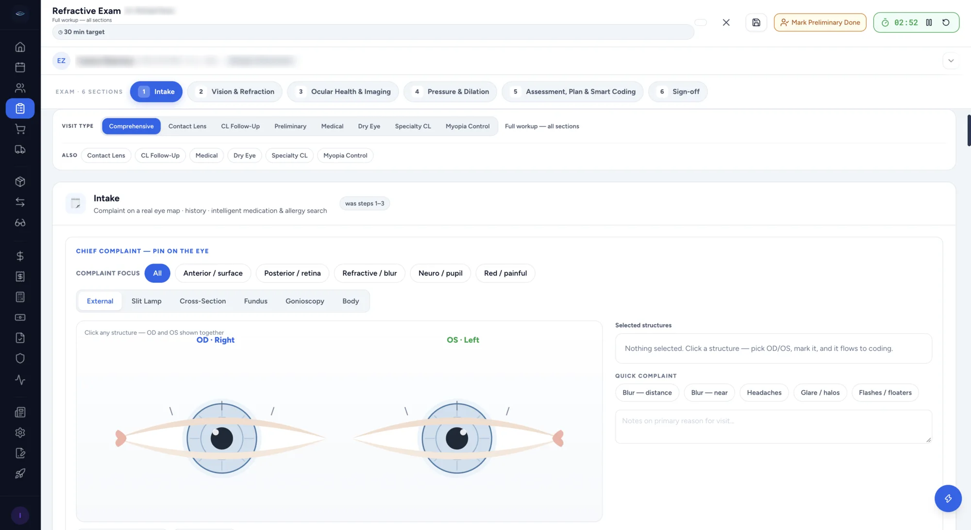Open the Patients people icon in sidebar
971x530 pixels.
click(x=20, y=88)
